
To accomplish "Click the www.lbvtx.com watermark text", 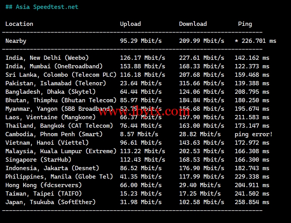I will click(x=144, y=112).
